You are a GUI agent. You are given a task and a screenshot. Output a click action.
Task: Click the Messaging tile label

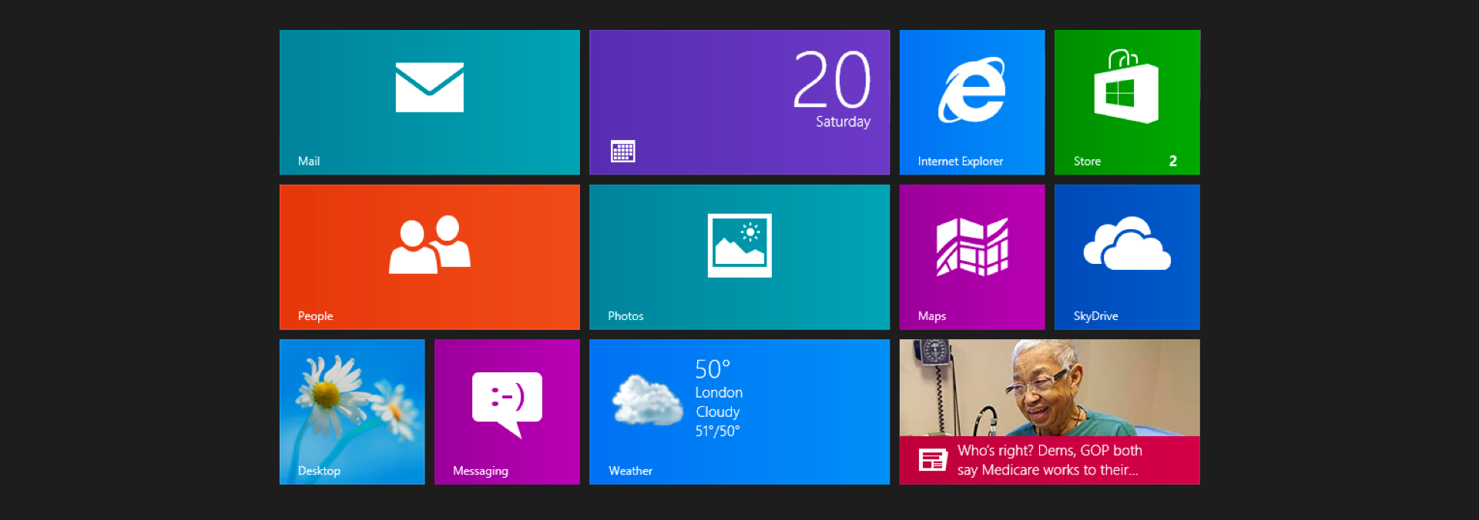481,471
